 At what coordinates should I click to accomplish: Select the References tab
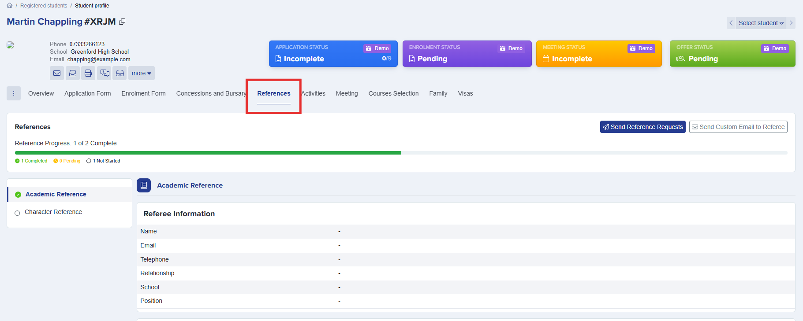tap(274, 93)
